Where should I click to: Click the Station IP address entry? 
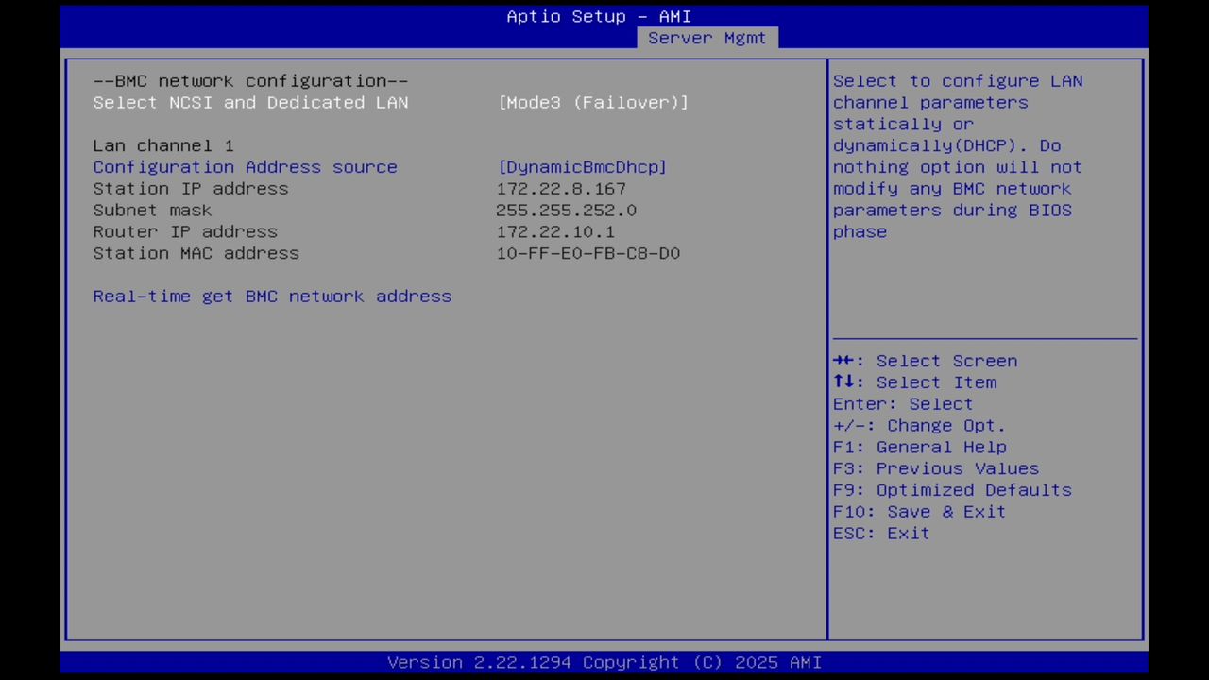[x=191, y=189]
